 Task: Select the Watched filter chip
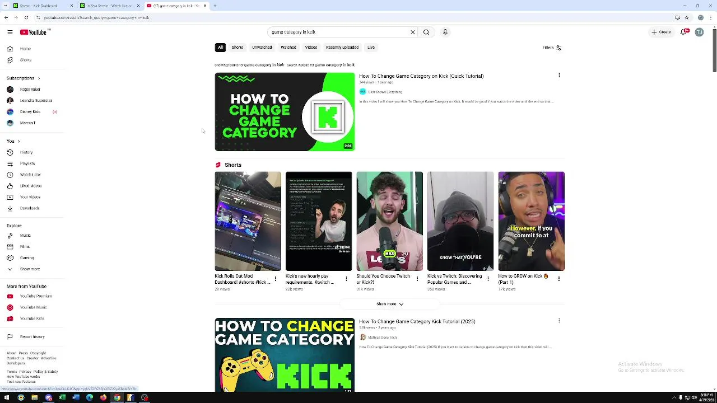coord(288,48)
